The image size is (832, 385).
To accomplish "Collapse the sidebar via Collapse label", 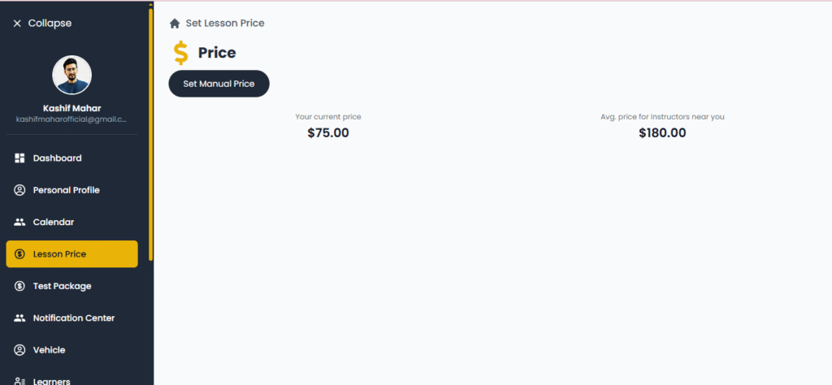I will 50,24.
